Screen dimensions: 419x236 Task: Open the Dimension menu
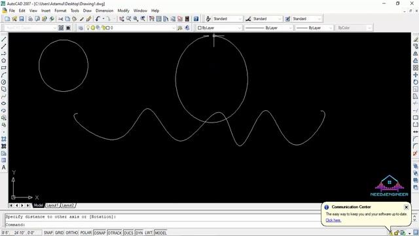click(x=105, y=10)
